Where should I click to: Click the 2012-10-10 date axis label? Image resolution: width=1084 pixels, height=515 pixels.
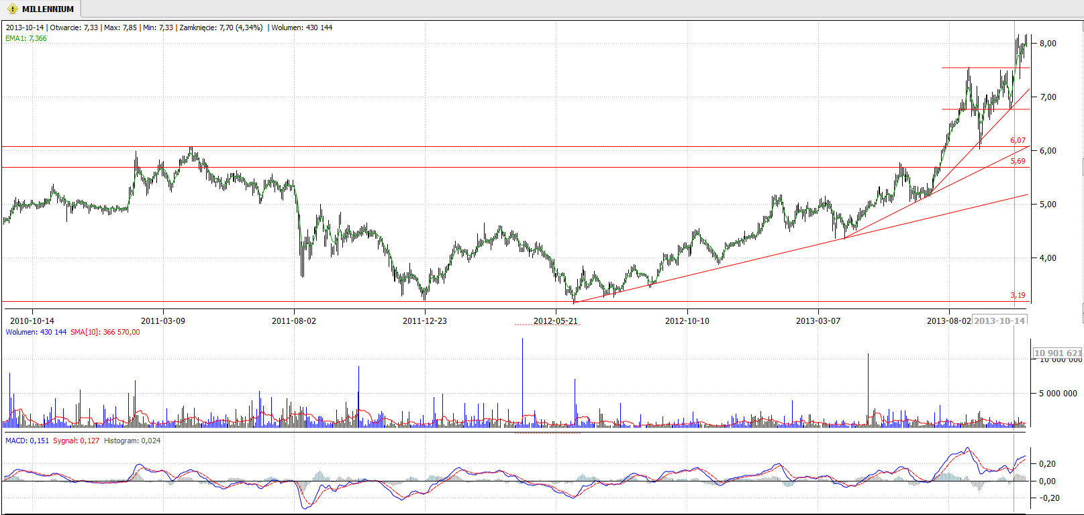pyautogui.click(x=687, y=321)
